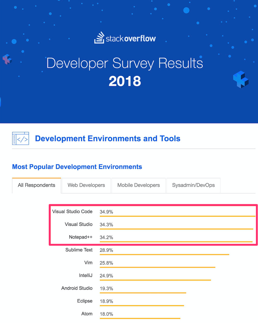The width and height of the screenshot is (258, 323).
Task: Select the Visual Studio Code label
Action: tap(72, 211)
